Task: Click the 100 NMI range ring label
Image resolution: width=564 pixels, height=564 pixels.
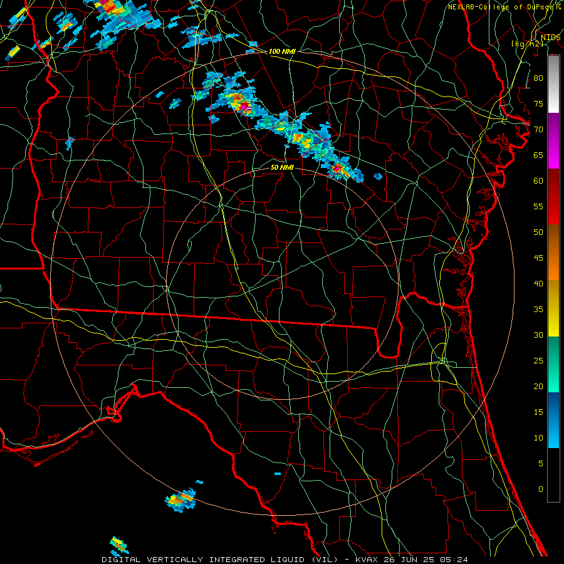Action: 282,51
